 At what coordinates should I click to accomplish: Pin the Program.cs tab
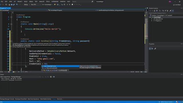[8, 8]
